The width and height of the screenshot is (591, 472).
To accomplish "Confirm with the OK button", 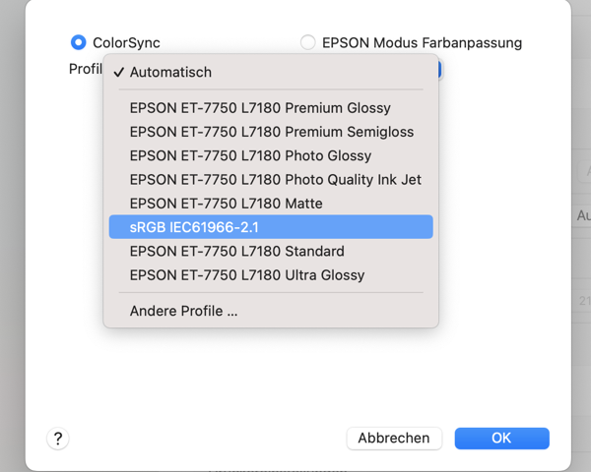I will click(x=501, y=439).
